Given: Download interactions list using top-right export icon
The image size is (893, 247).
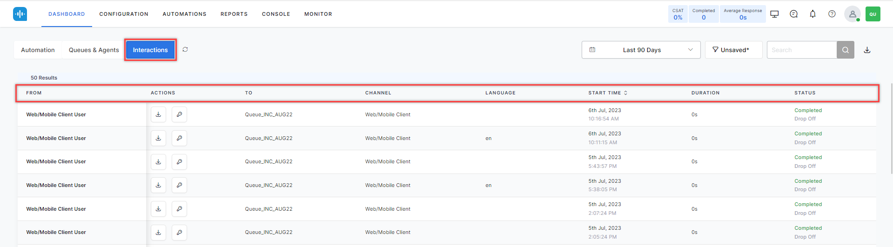Looking at the screenshot, I should 867,50.
